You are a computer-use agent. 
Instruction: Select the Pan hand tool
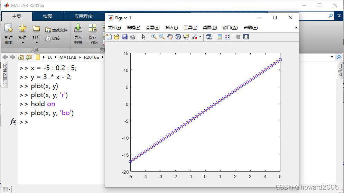tap(170, 37)
